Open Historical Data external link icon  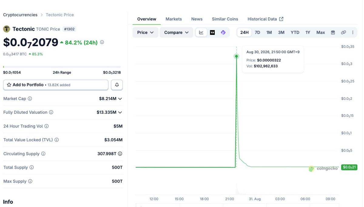[x=281, y=19]
